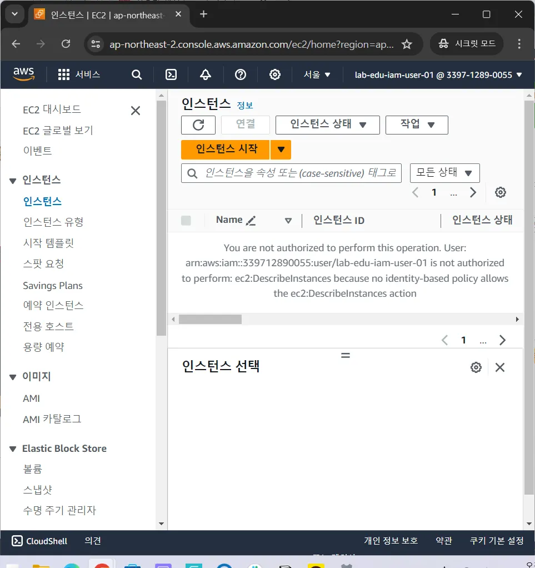Collapse the Elastic Block Store section
Image resolution: width=535 pixels, height=568 pixels.
[13, 449]
